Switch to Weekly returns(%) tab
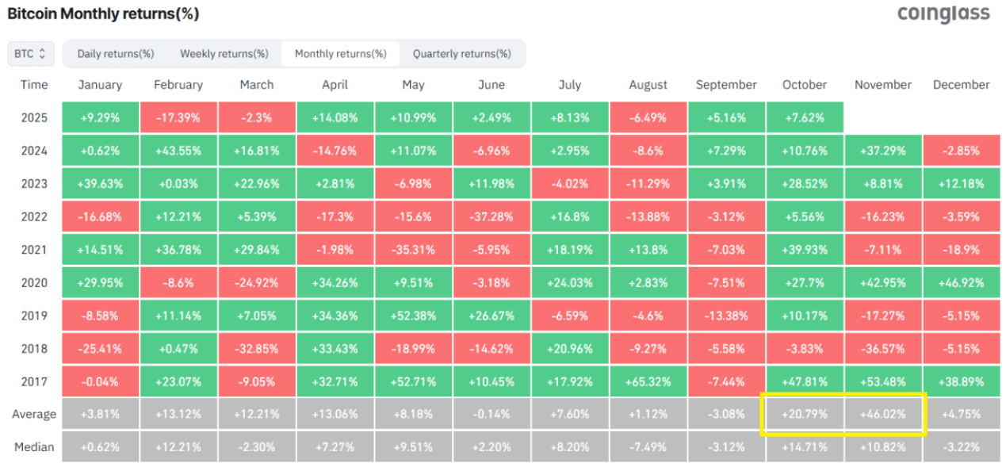Screen dimensions: 1006x467 click(x=224, y=54)
